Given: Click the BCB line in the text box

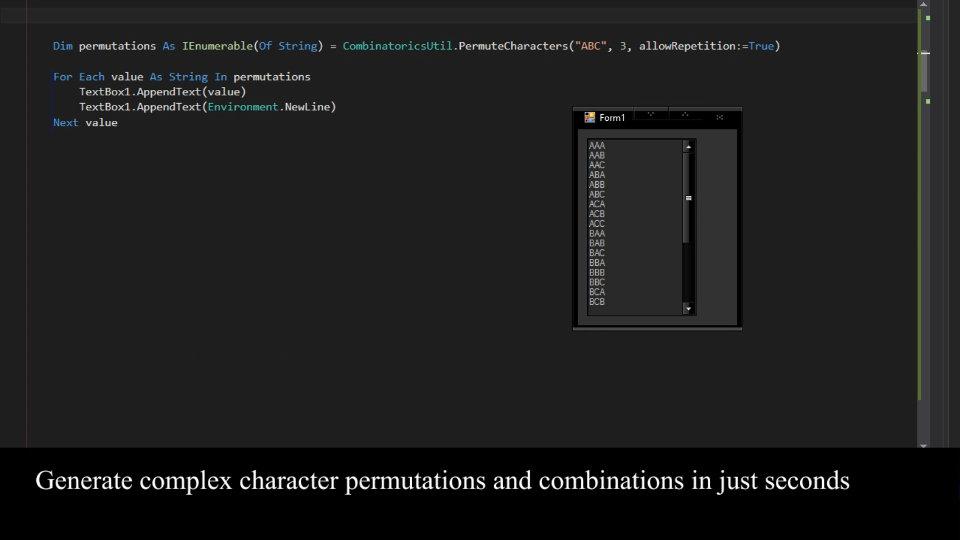Looking at the screenshot, I should point(597,302).
